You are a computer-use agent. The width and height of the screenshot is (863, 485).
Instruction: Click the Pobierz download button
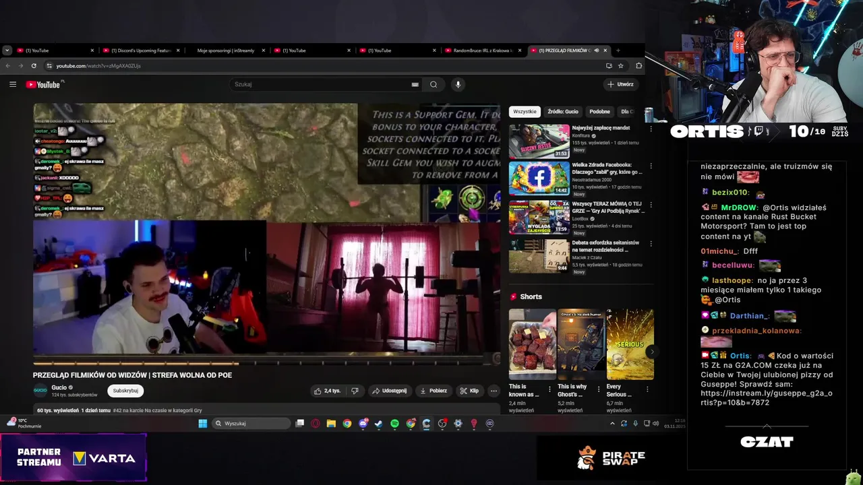[x=434, y=391]
